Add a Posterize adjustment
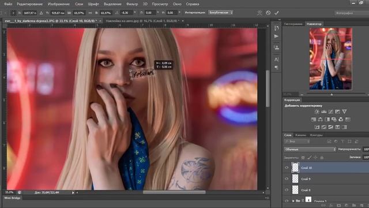 tap(324, 127)
